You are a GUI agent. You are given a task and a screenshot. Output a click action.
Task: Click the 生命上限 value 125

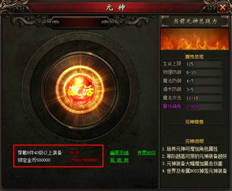190,64
